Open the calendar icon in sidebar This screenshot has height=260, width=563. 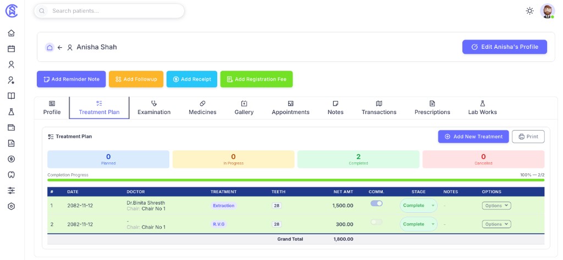coord(11,49)
